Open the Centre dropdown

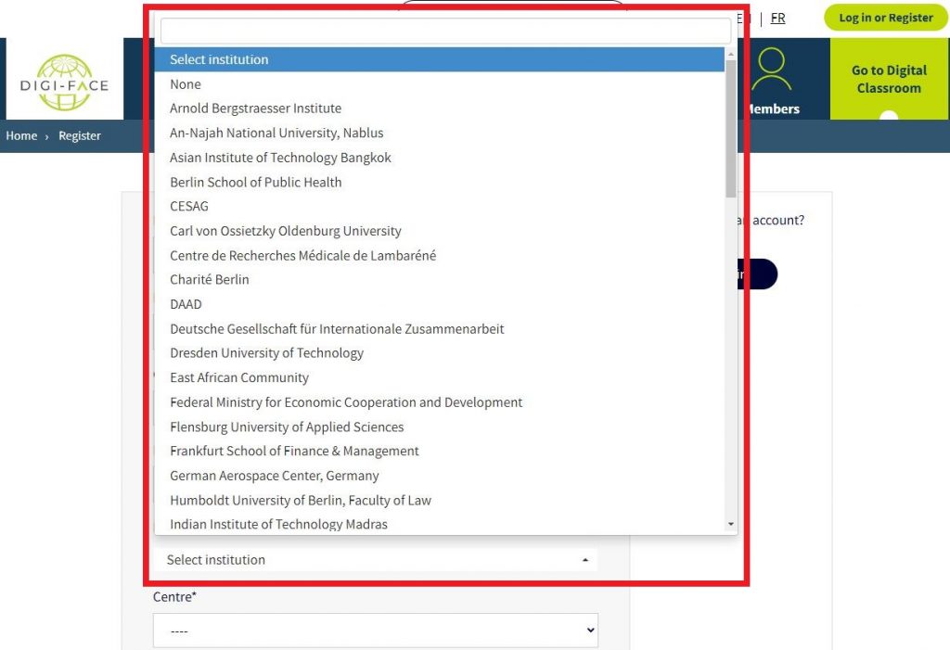point(375,631)
